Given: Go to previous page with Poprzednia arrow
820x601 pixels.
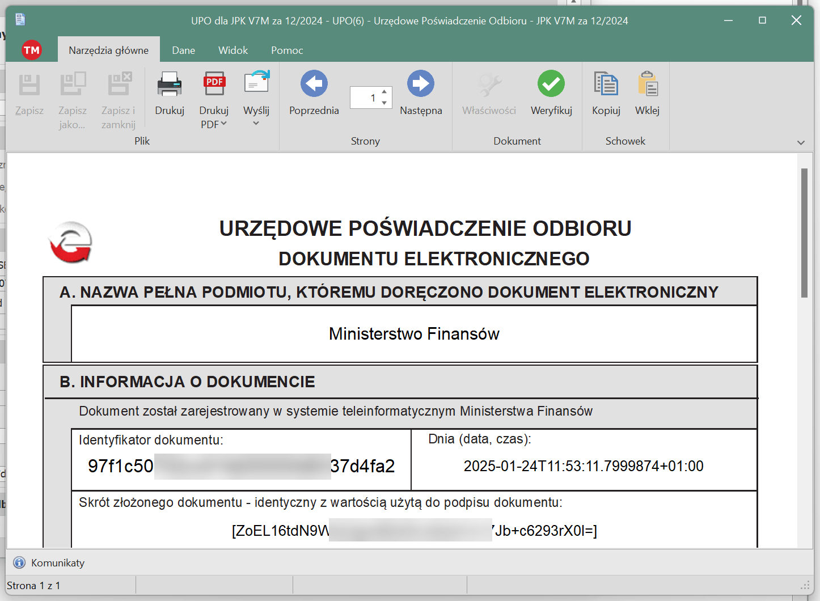Looking at the screenshot, I should 314,84.
